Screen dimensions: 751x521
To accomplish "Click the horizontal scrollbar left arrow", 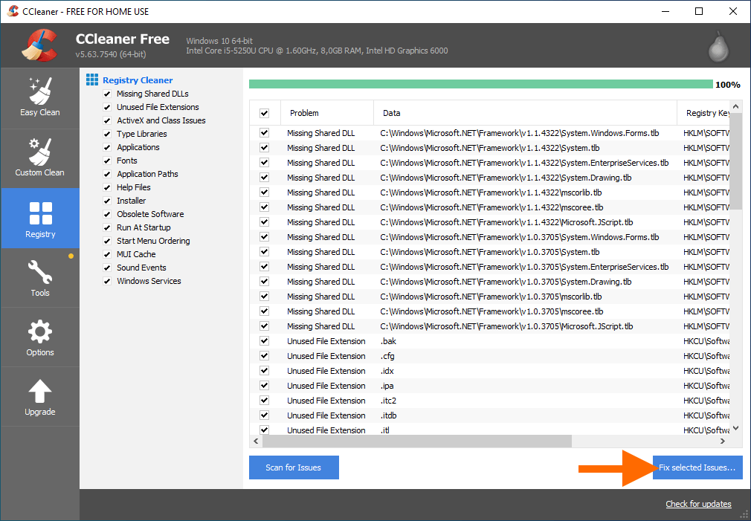I will point(256,441).
